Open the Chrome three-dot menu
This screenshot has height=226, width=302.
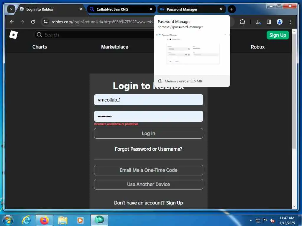click(x=290, y=22)
